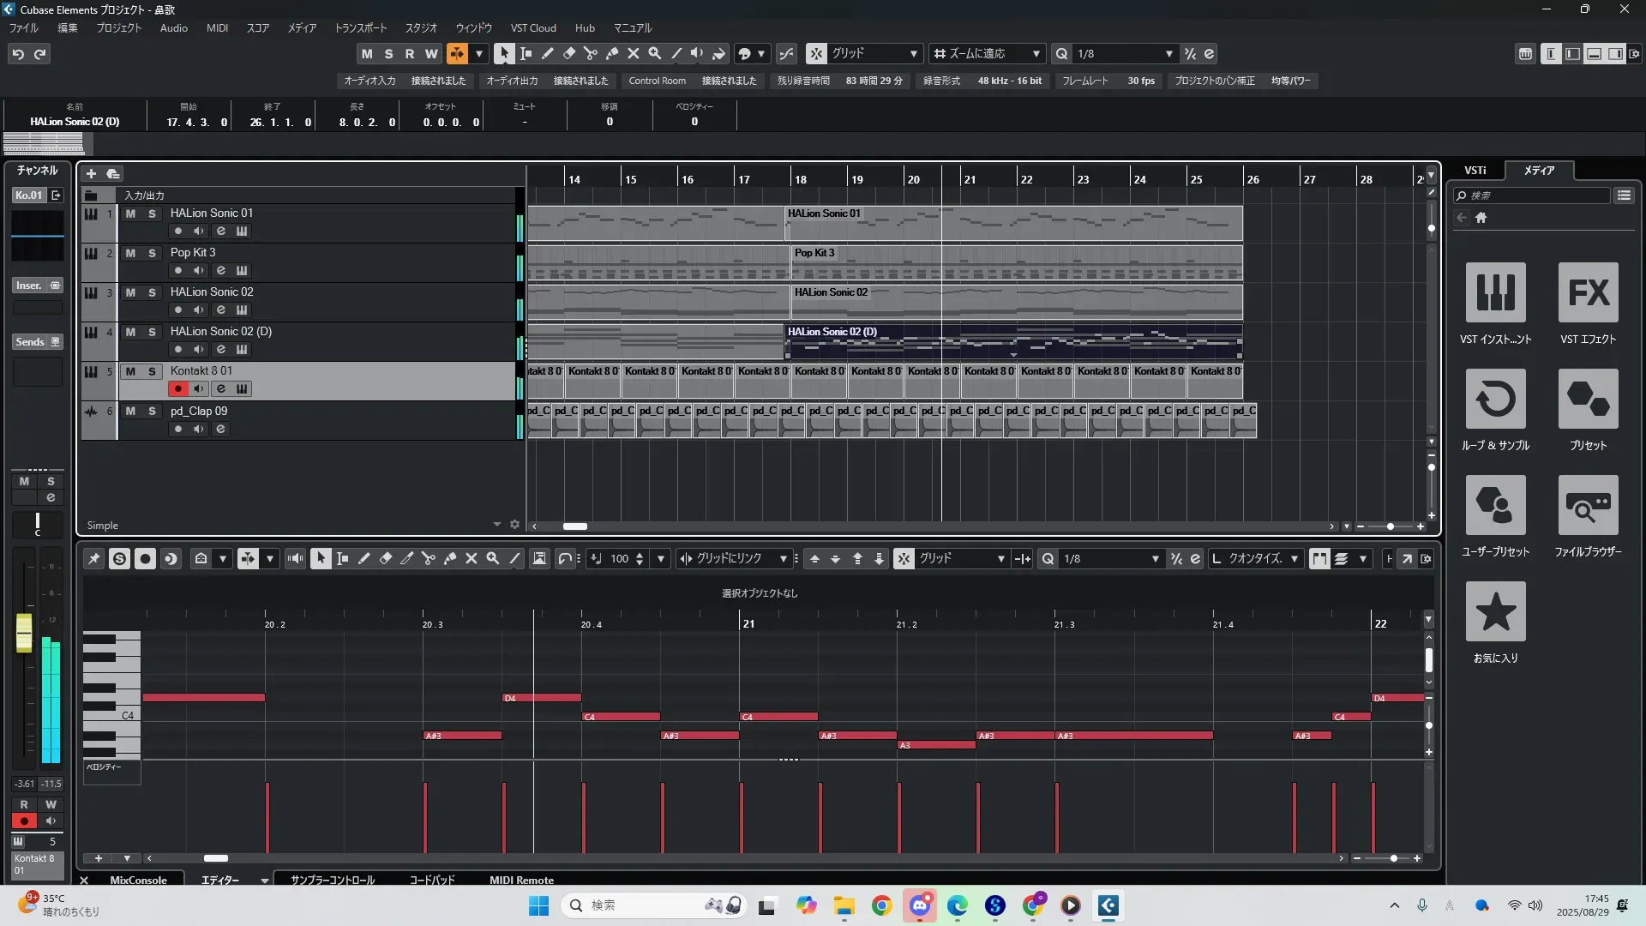
Task: Select the Draw pencil tool in main toolbar
Action: tap(547, 53)
